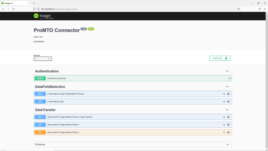Click the browser back arrow
The image size is (268, 151).
(3, 9)
